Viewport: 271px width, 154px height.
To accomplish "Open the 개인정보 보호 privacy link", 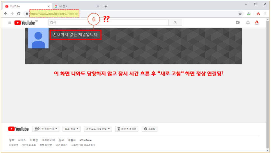I will 29,145.
